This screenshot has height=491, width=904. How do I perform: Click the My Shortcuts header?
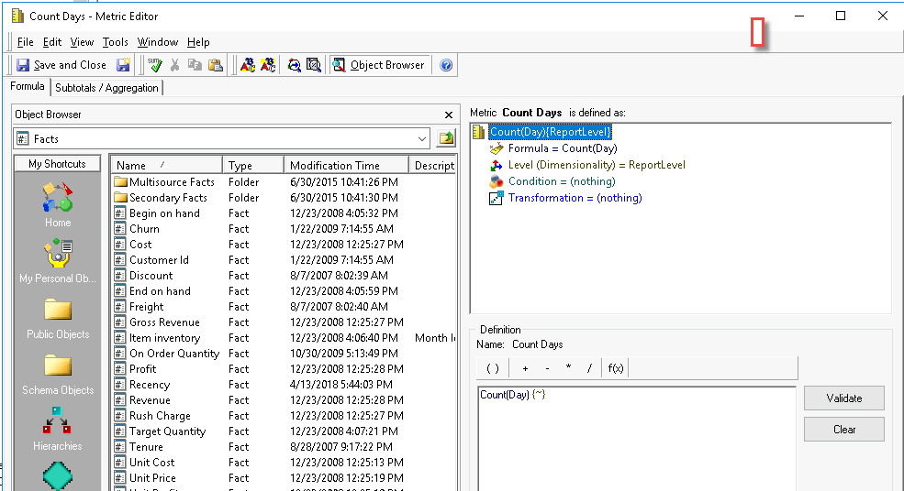57,163
